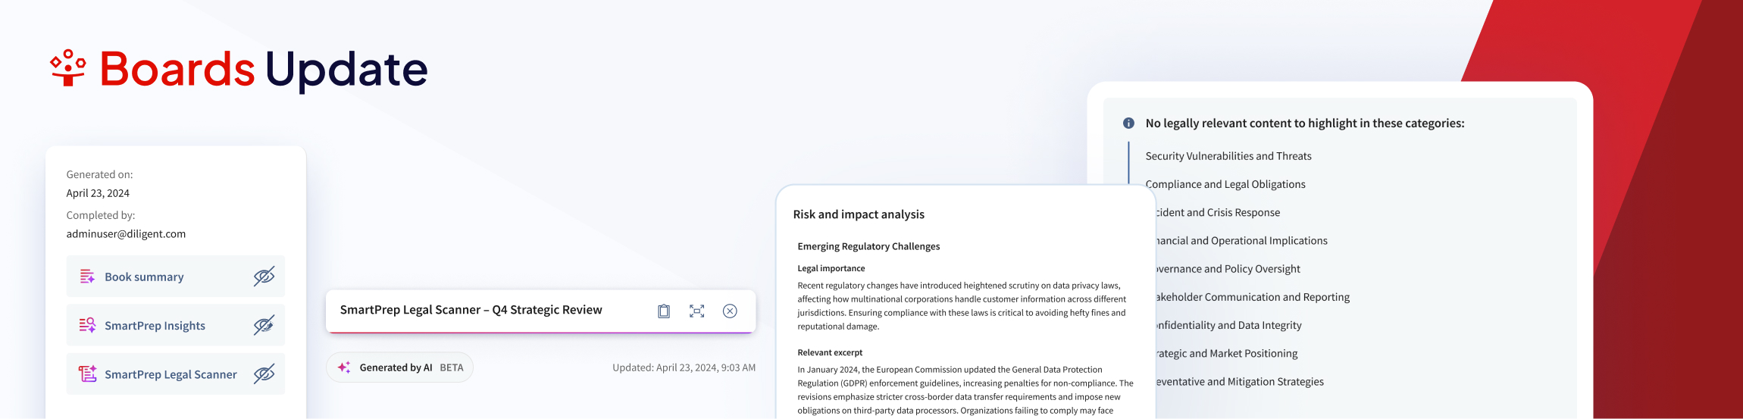Image resolution: width=1743 pixels, height=419 pixels.
Task: Toggle visibility of SmartPrep Insights
Action: click(x=264, y=325)
